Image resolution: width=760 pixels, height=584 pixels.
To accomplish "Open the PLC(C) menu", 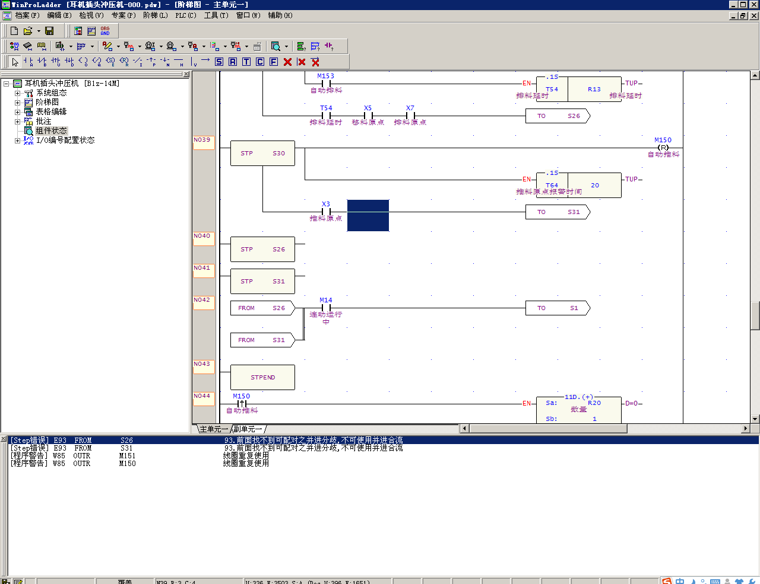I will [185, 15].
